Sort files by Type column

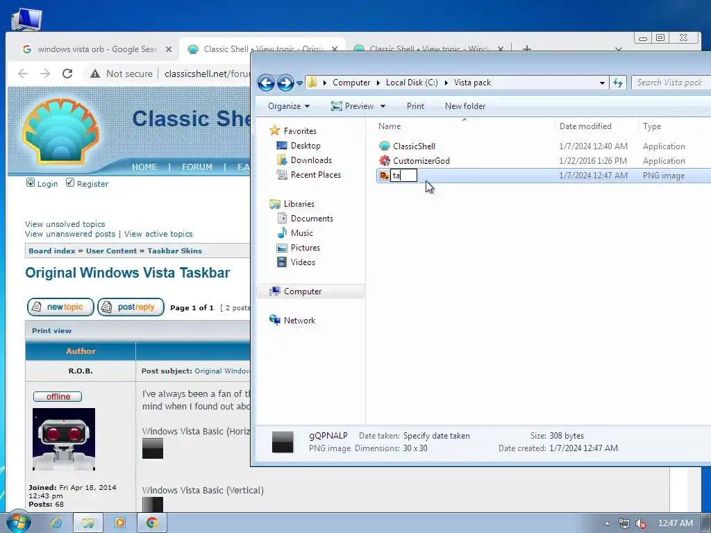coord(675,126)
